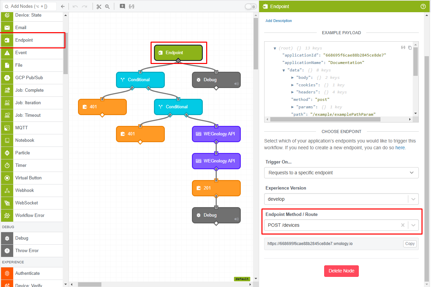431x287 pixels.
Task: Pick the Job: Complete trigger from palette
Action: point(32,90)
